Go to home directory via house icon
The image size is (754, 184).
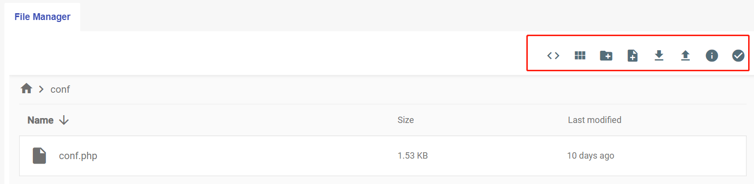[26, 89]
